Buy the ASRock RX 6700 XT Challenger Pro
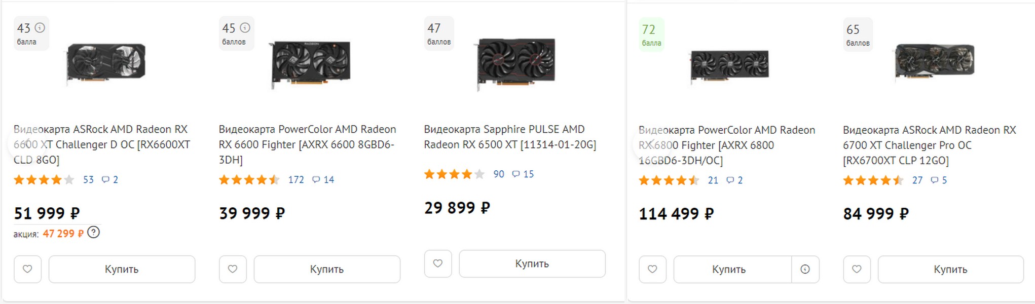Viewport: 1035px width, 304px height. 950,270
